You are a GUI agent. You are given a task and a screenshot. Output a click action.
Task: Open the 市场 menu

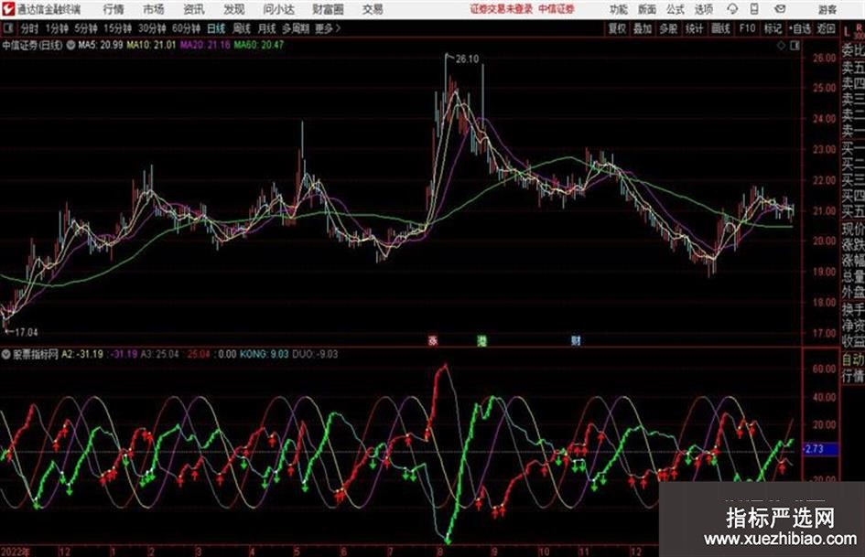click(x=154, y=9)
